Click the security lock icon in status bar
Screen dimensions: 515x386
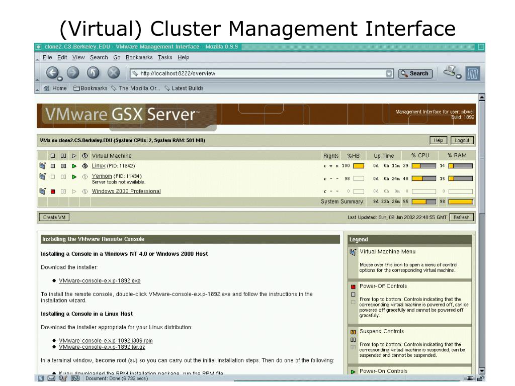480,378
